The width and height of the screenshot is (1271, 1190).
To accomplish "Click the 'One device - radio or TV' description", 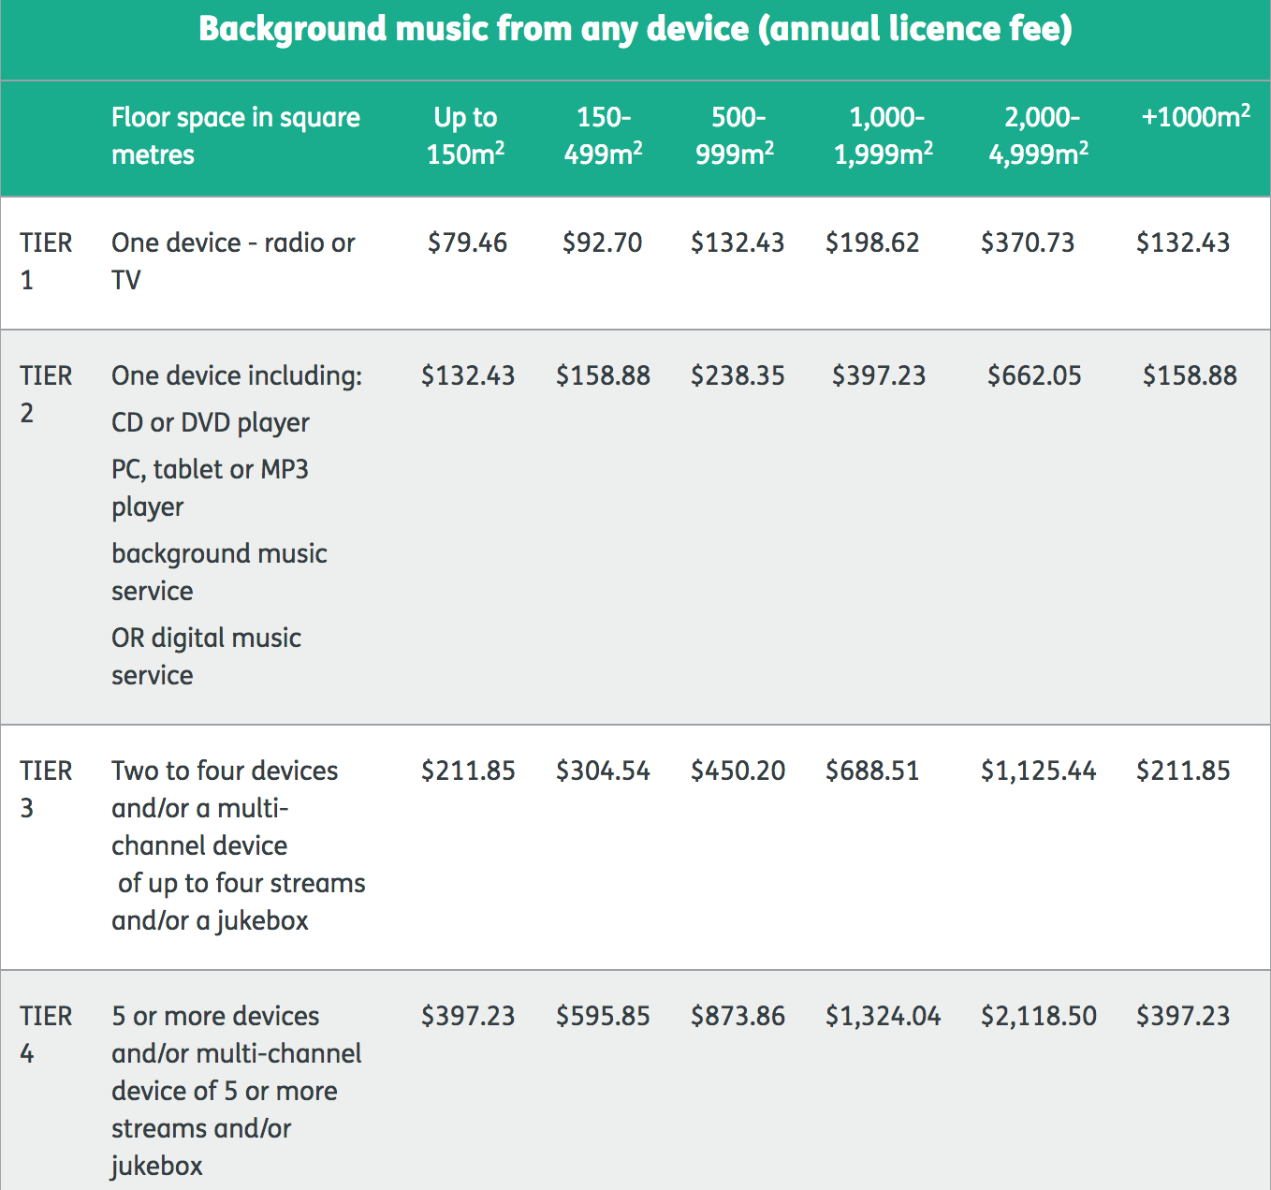I will tap(233, 261).
